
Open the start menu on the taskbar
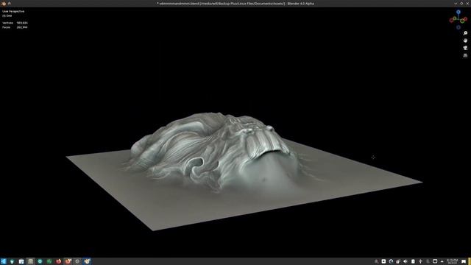(3, 261)
